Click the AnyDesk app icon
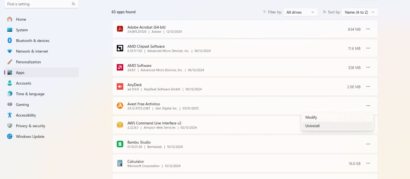The height and width of the screenshot is (179, 410). coord(120,87)
